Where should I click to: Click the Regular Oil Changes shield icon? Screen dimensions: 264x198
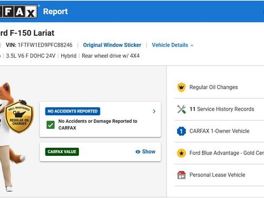pos(181,87)
